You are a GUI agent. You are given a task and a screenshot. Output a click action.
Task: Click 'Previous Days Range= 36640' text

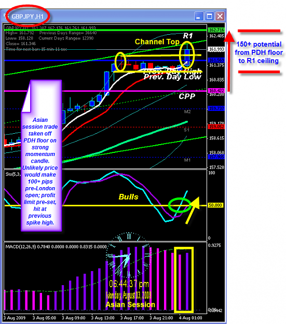[x=68, y=33]
